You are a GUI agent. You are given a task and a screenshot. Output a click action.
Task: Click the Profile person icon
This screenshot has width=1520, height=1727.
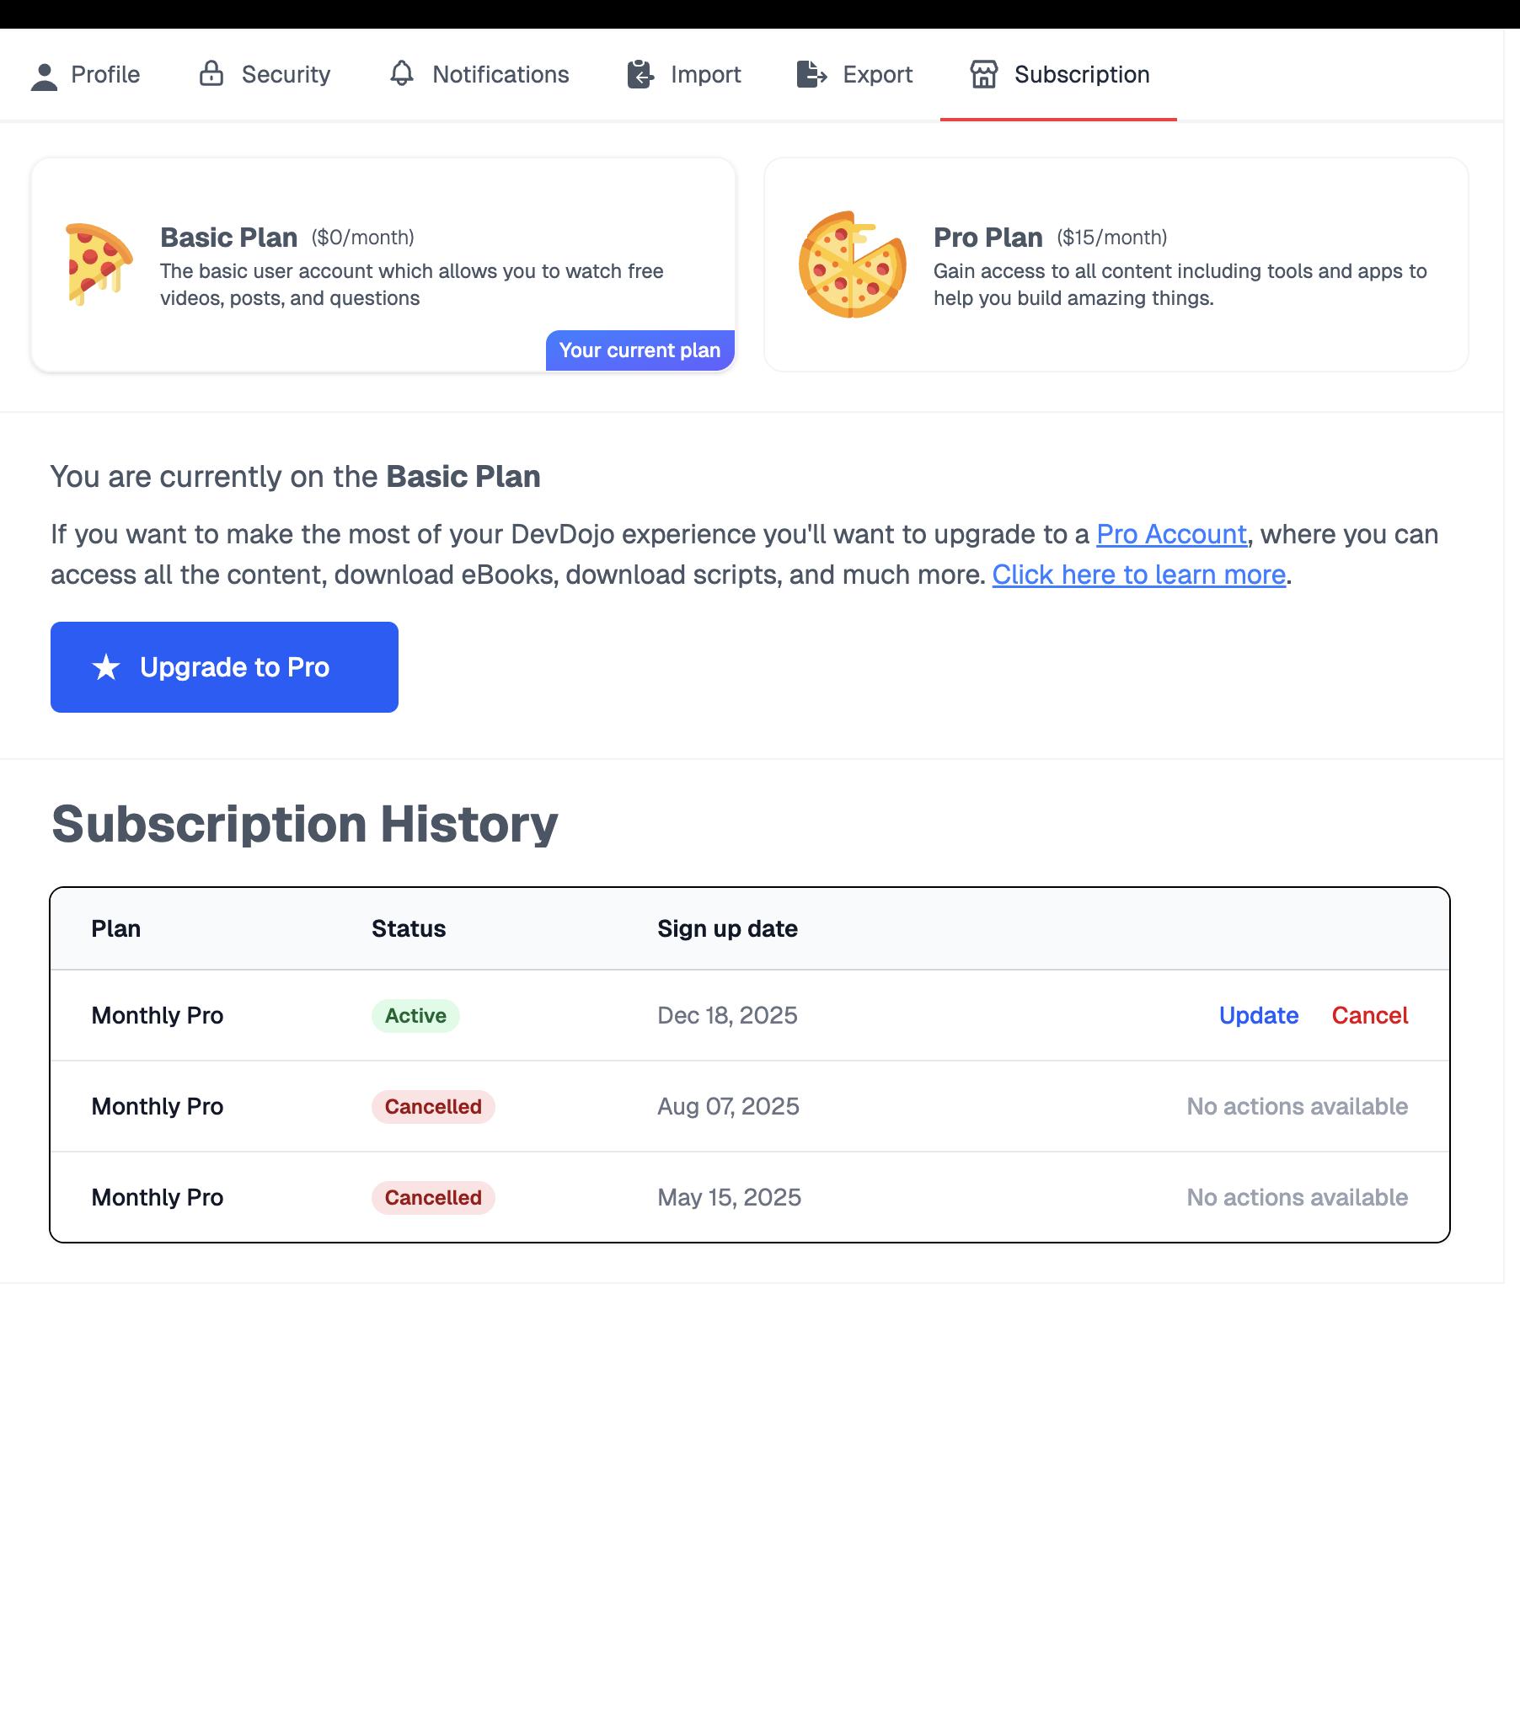tap(44, 76)
